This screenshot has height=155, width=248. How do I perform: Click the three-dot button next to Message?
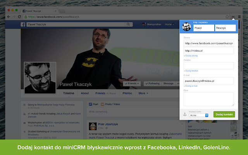pos(178,84)
